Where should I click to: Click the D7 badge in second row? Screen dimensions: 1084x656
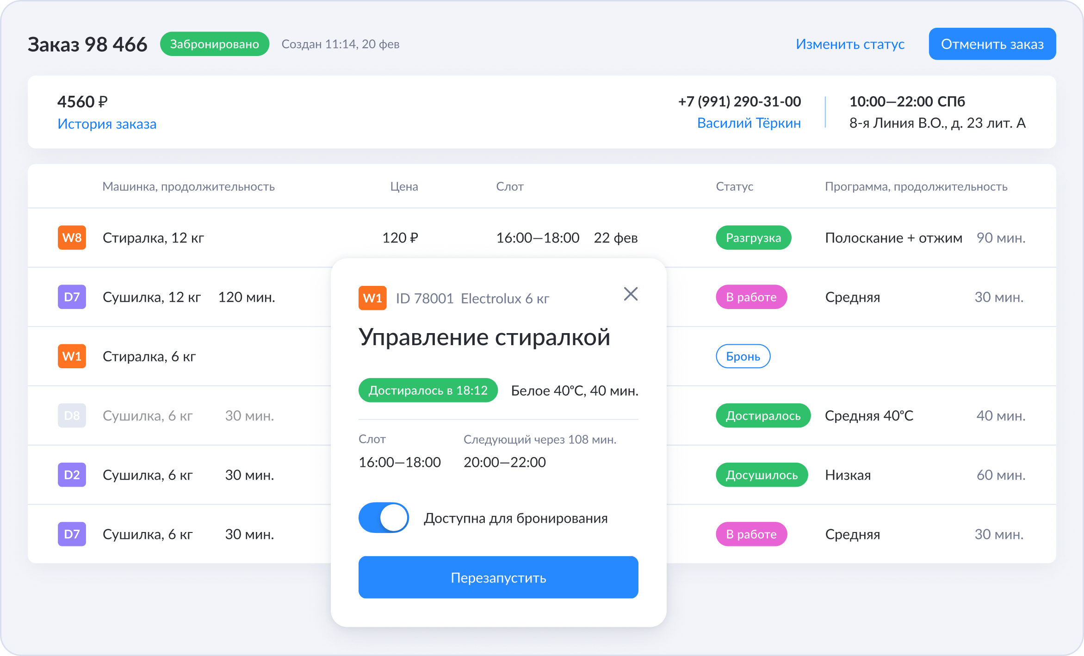click(x=72, y=297)
